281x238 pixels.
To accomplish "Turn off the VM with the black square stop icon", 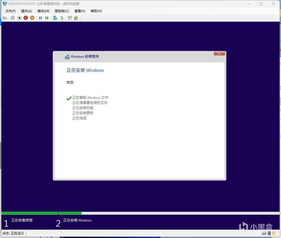I will (19, 18).
